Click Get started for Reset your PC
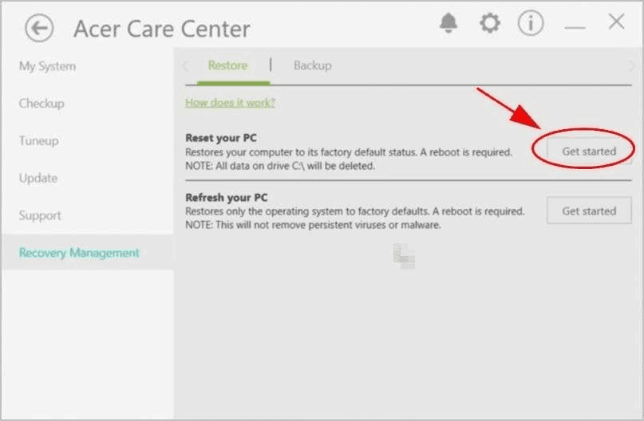The width and height of the screenshot is (644, 421). click(589, 151)
